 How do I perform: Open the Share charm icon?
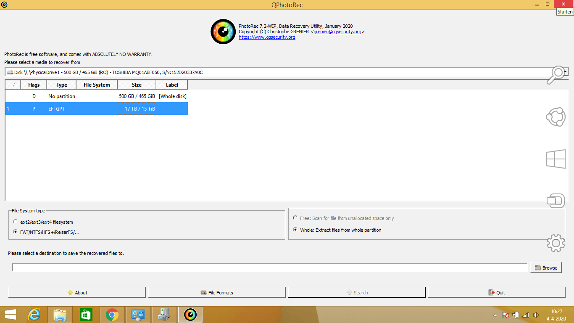click(x=556, y=117)
